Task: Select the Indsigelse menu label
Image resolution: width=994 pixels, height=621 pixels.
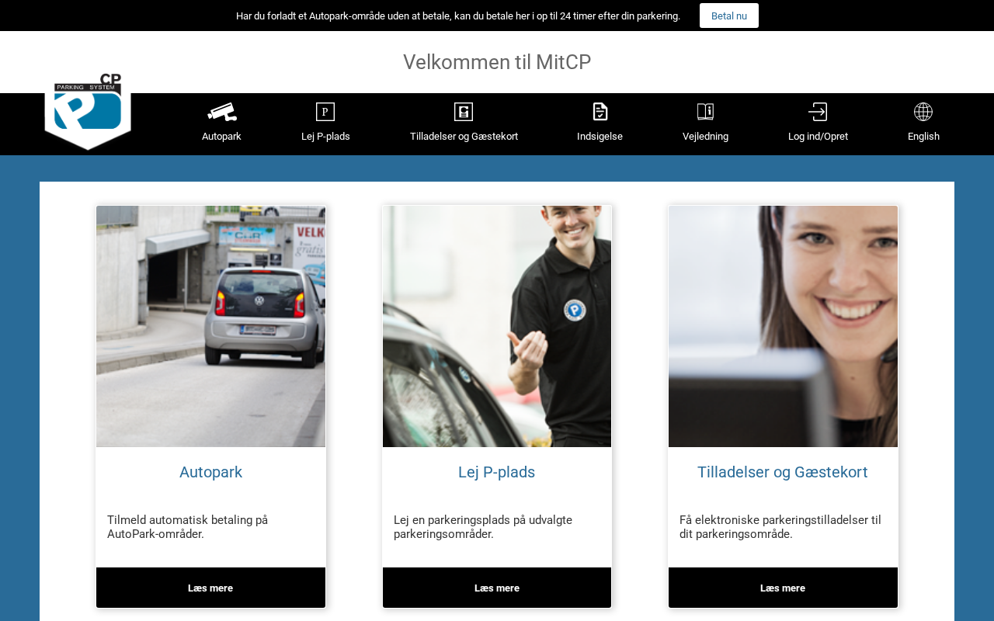Action: click(x=600, y=137)
